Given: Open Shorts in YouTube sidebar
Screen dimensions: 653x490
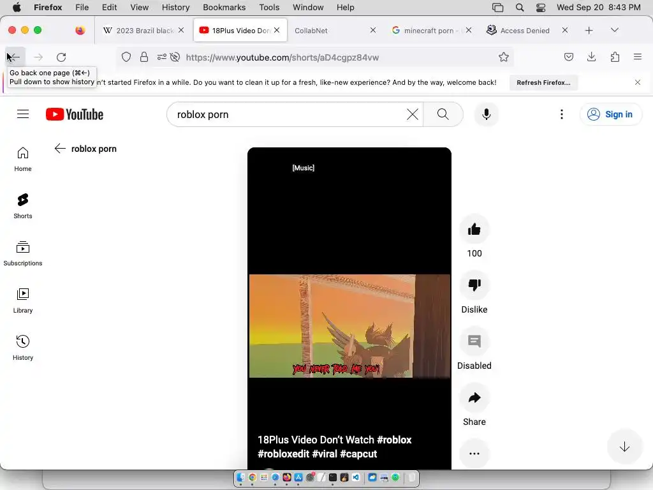Looking at the screenshot, I should pos(23,206).
